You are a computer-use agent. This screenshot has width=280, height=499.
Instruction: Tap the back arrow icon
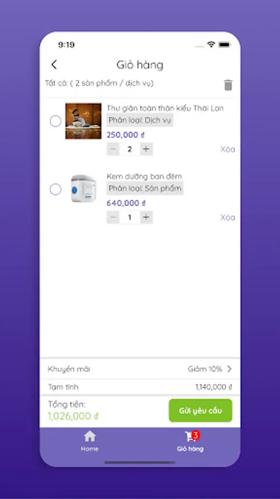[54, 65]
